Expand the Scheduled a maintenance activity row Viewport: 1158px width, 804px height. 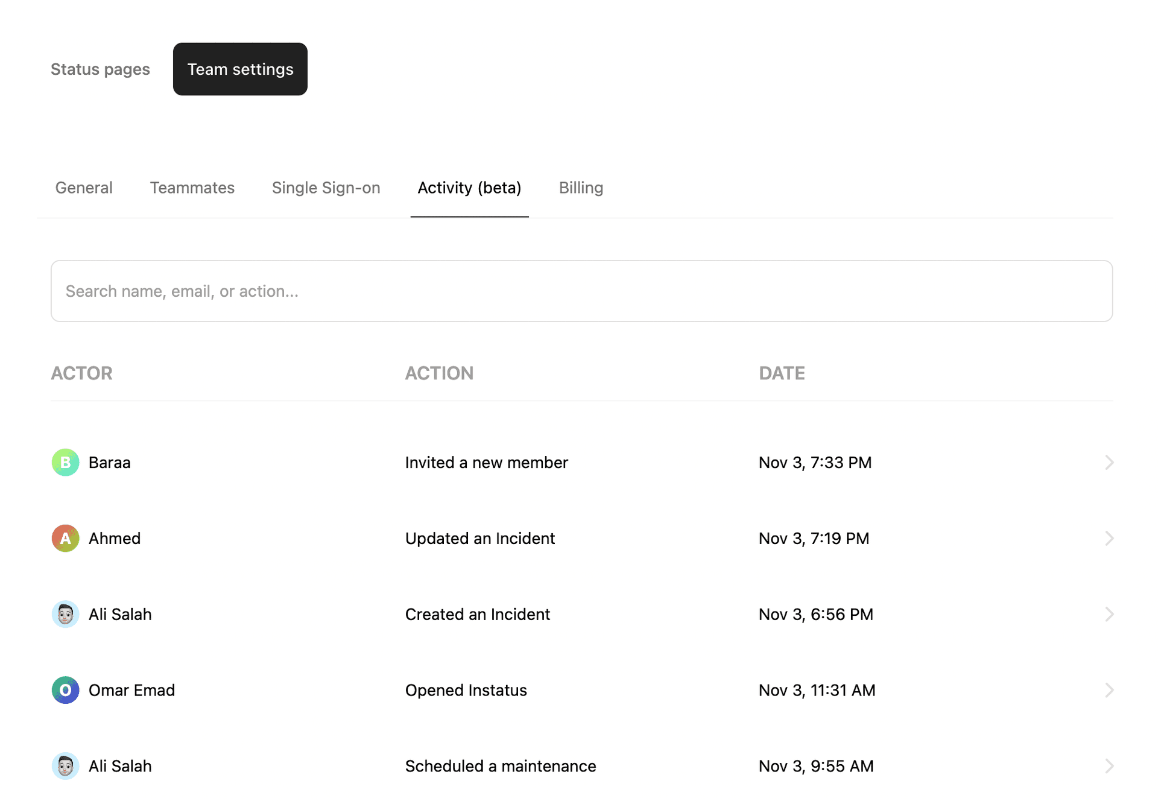click(x=1110, y=766)
